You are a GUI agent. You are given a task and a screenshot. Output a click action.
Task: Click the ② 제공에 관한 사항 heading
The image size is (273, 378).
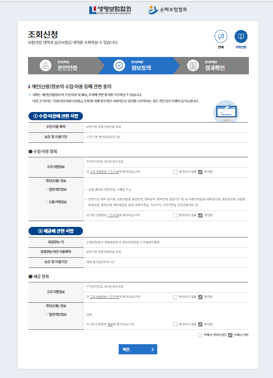coord(55,231)
